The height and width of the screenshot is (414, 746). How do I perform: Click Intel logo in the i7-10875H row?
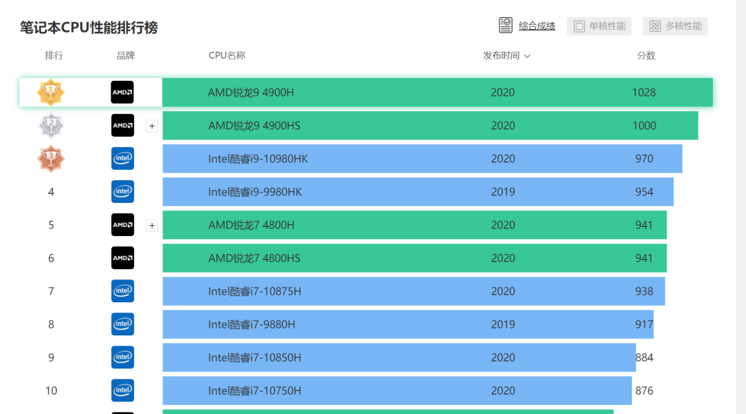click(122, 291)
